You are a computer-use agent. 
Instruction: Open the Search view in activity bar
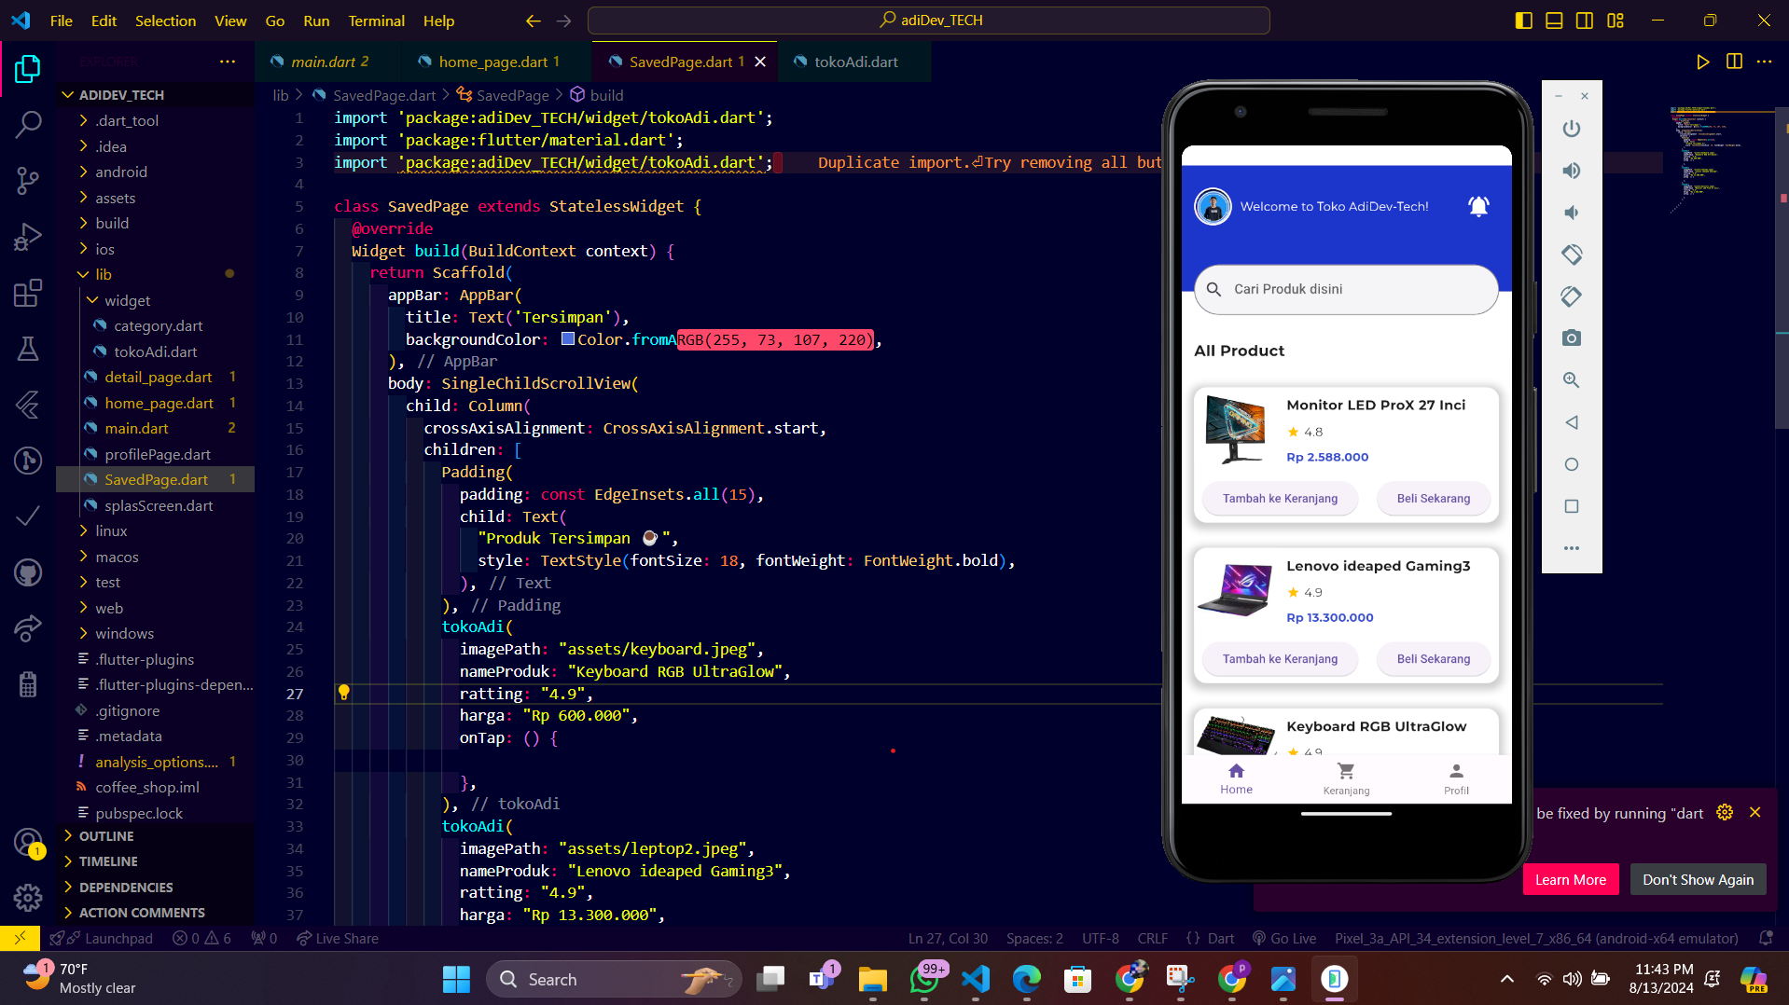[x=28, y=124]
